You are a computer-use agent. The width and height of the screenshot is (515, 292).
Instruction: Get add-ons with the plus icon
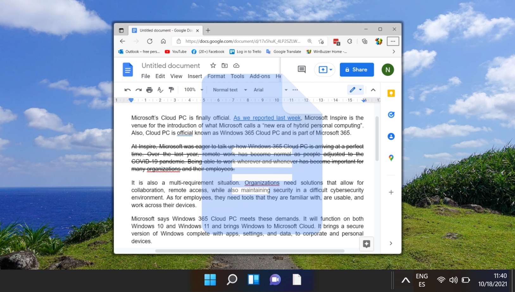pos(391,192)
